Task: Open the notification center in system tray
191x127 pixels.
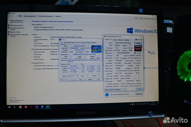Action: coord(158,103)
